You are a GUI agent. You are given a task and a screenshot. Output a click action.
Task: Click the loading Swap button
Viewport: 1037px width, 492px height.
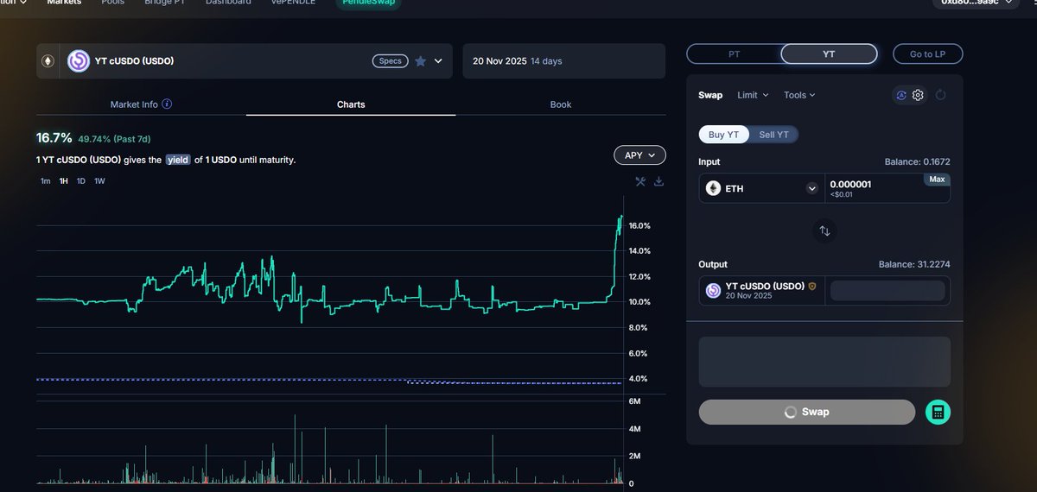coord(806,412)
